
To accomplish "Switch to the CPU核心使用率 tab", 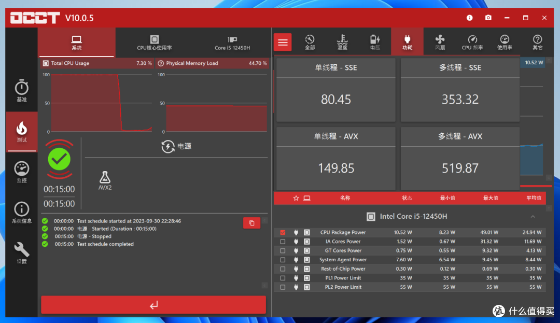I will (x=155, y=43).
